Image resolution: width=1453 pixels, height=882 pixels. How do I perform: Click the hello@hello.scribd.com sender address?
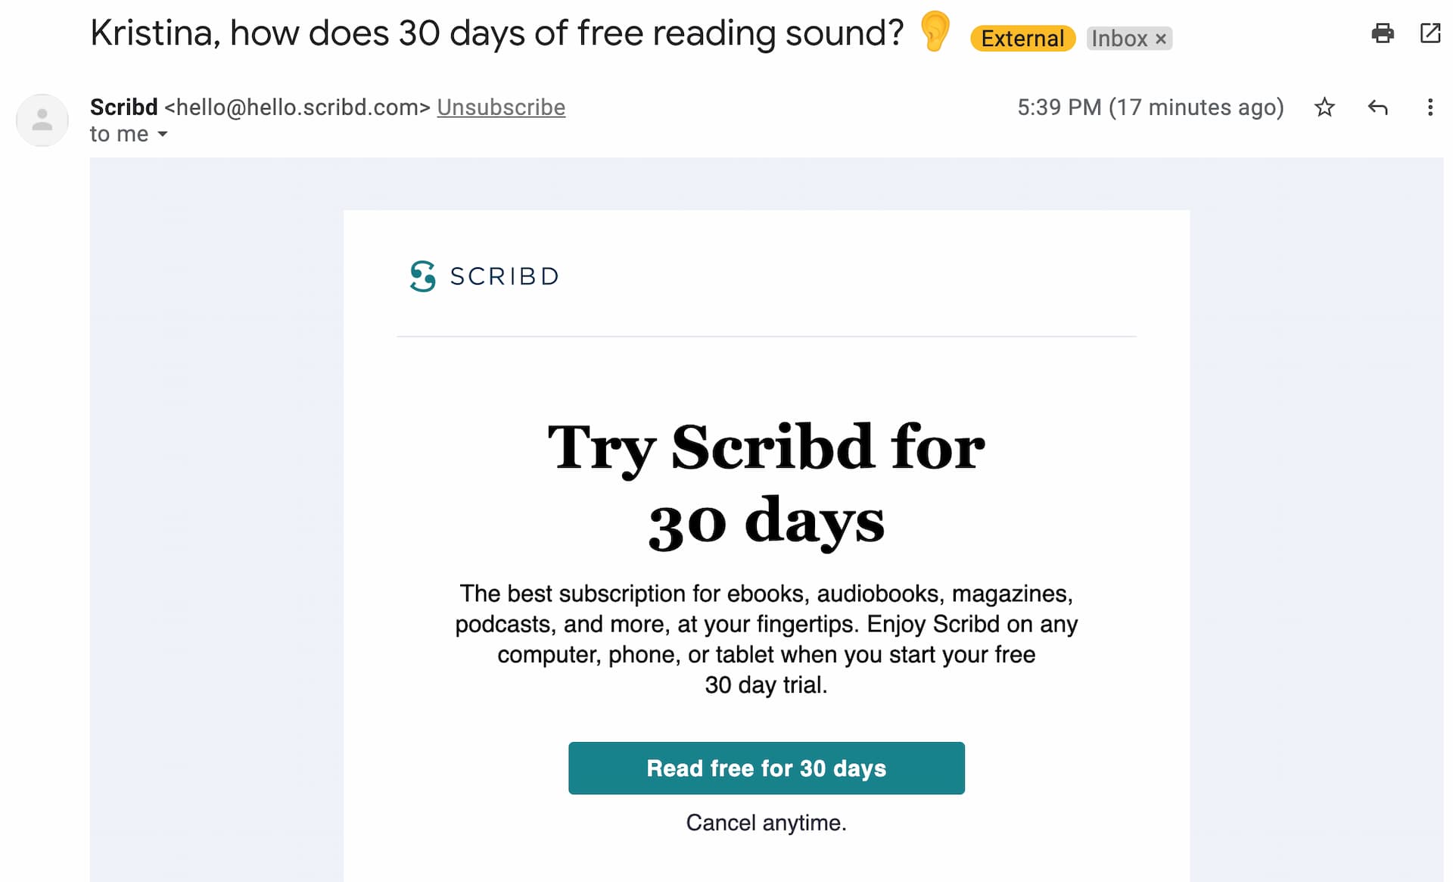click(x=297, y=108)
